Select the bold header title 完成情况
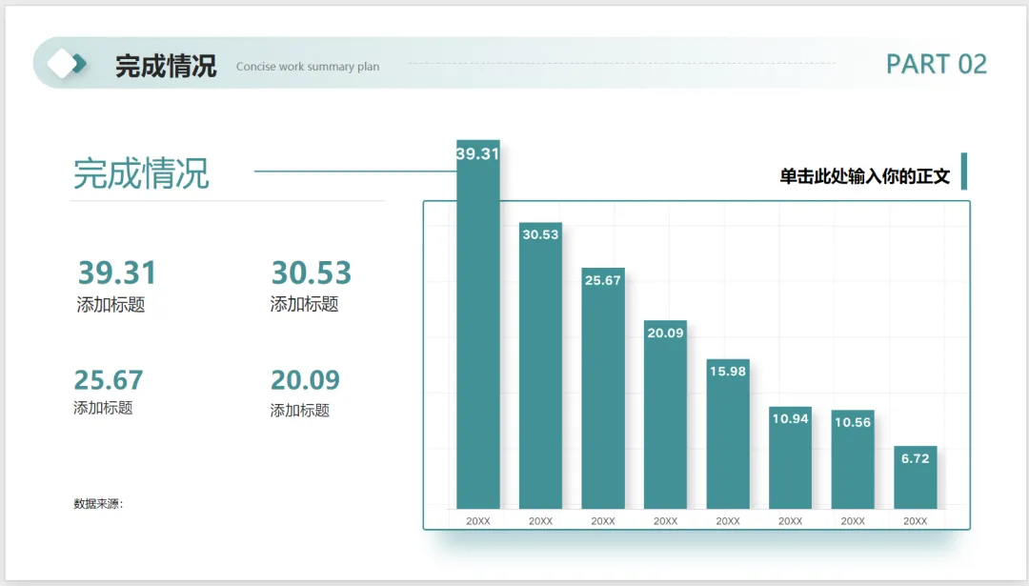The height and width of the screenshot is (586, 1029). point(166,67)
